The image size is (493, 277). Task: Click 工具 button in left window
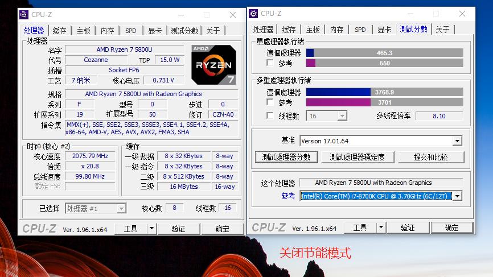pos(131,229)
